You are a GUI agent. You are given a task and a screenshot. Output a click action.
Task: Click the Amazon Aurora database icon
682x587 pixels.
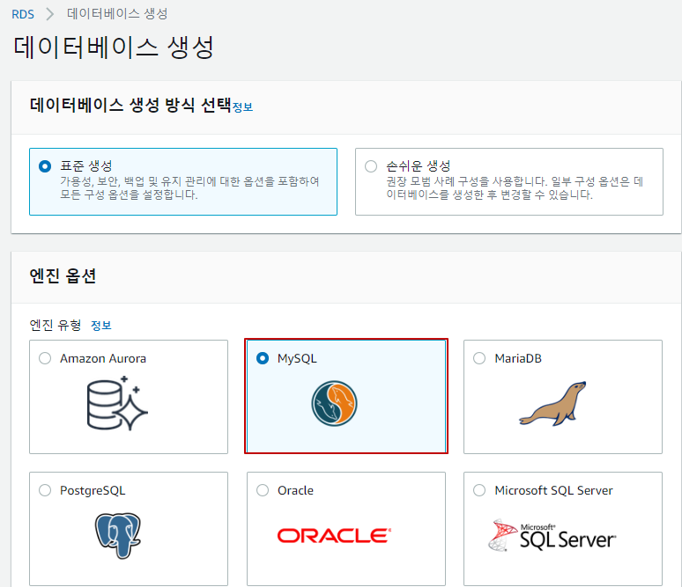point(117,403)
